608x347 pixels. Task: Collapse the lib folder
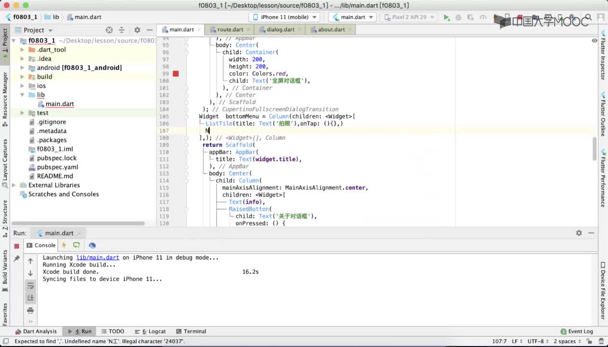coord(22,95)
